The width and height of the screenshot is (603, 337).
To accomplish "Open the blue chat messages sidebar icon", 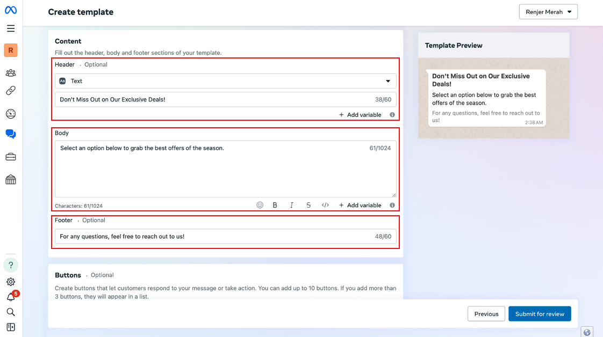I will point(11,134).
